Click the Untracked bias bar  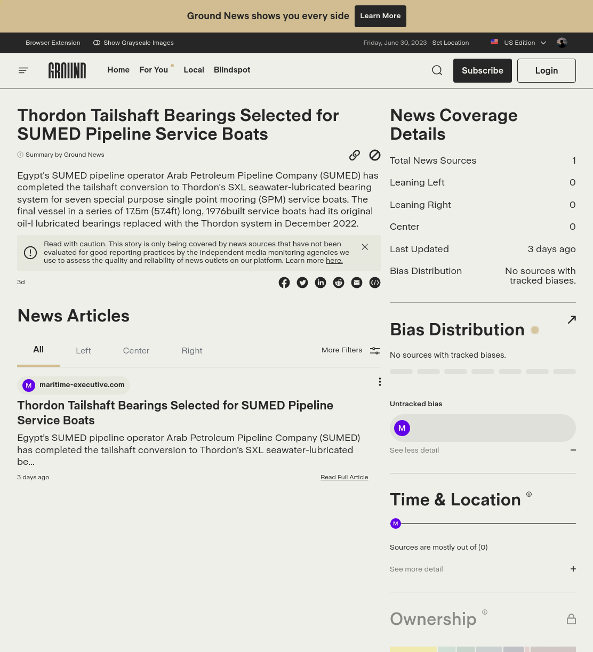(x=483, y=428)
